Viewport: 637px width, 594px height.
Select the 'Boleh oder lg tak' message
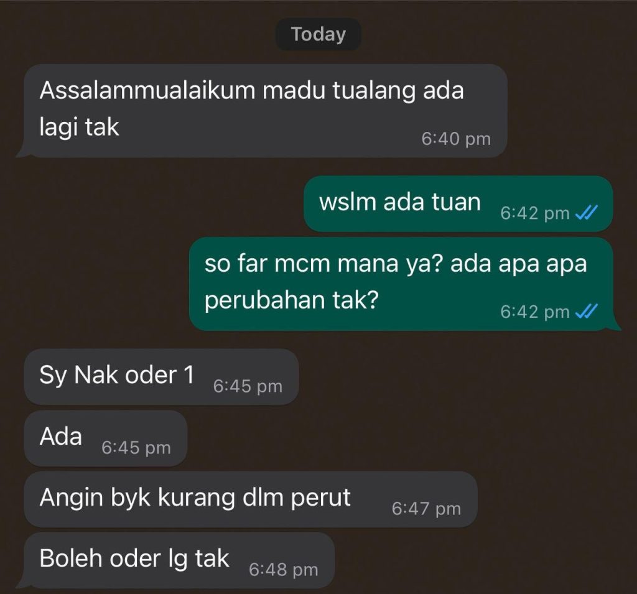(176, 560)
